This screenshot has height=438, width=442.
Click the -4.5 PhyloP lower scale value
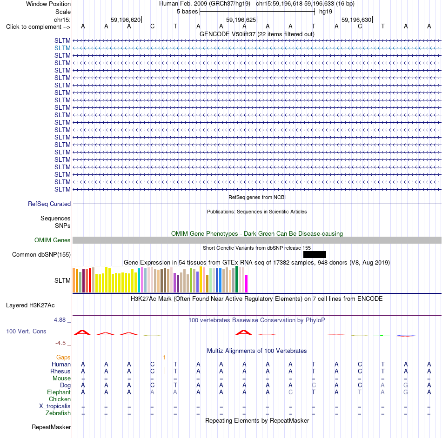pyautogui.click(x=60, y=343)
